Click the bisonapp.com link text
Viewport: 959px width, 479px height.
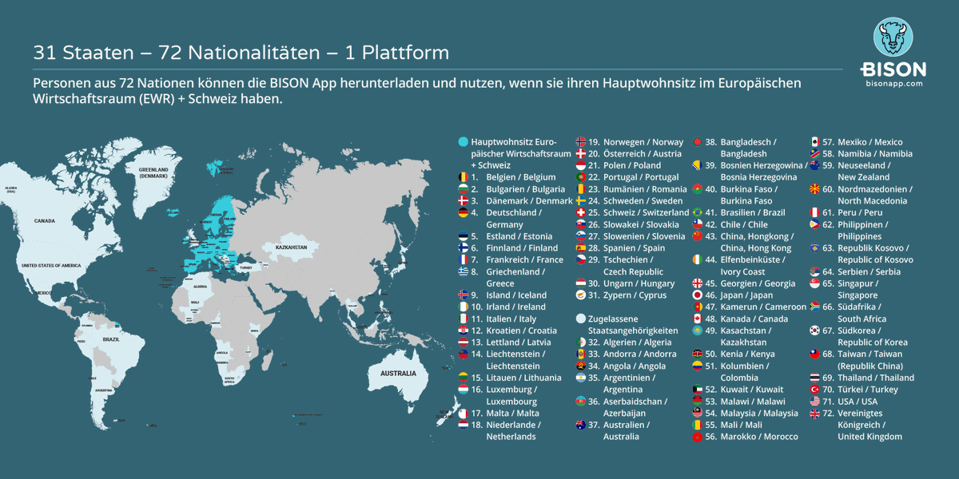click(893, 83)
